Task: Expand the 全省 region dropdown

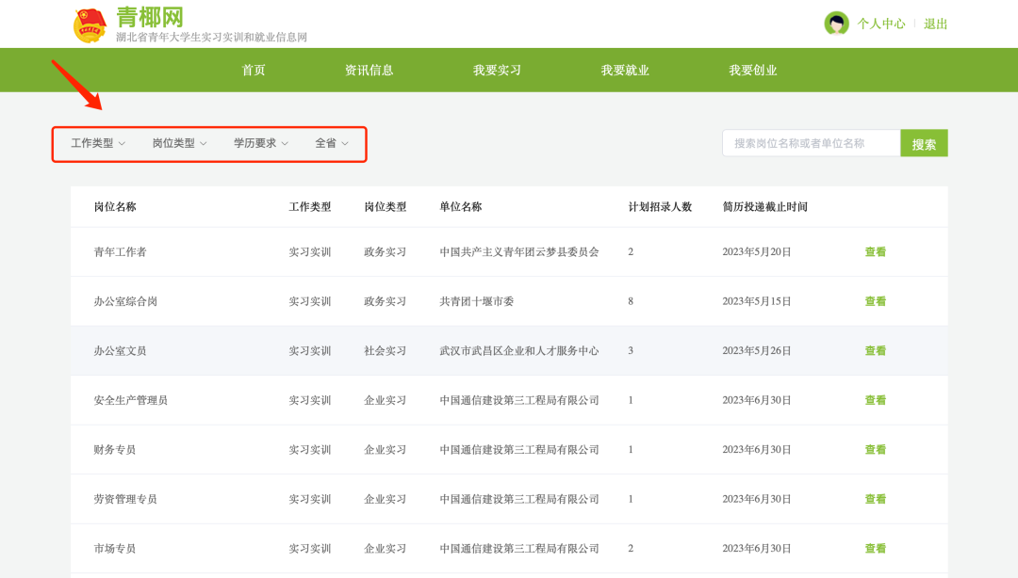Action: (332, 143)
